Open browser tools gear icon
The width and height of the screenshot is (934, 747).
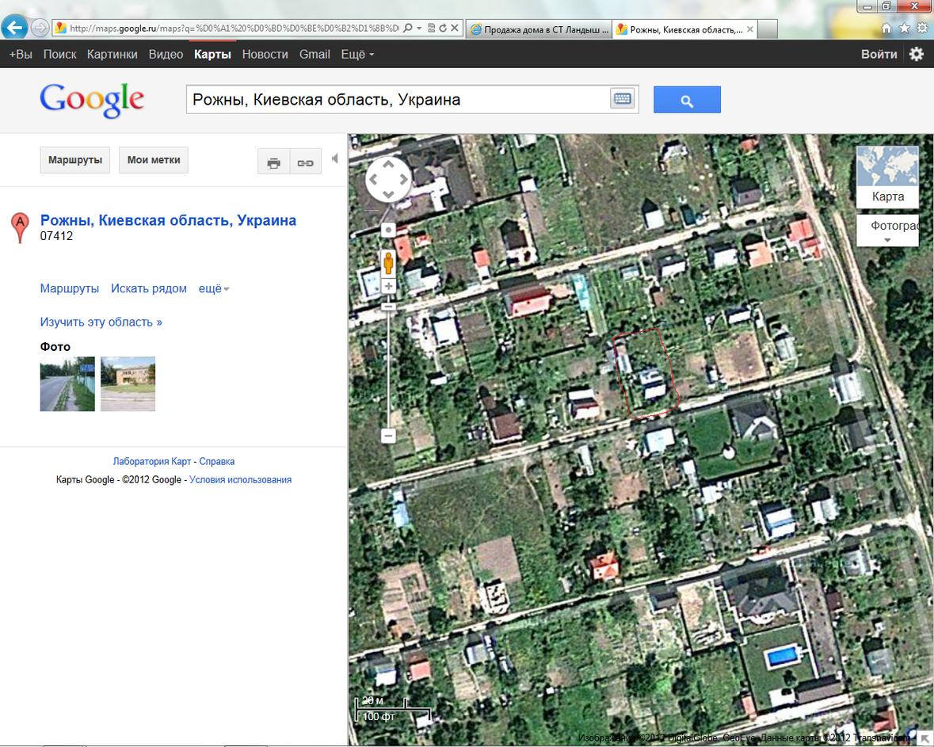pos(921,28)
